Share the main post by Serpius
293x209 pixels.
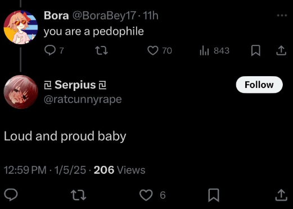pos(281,195)
